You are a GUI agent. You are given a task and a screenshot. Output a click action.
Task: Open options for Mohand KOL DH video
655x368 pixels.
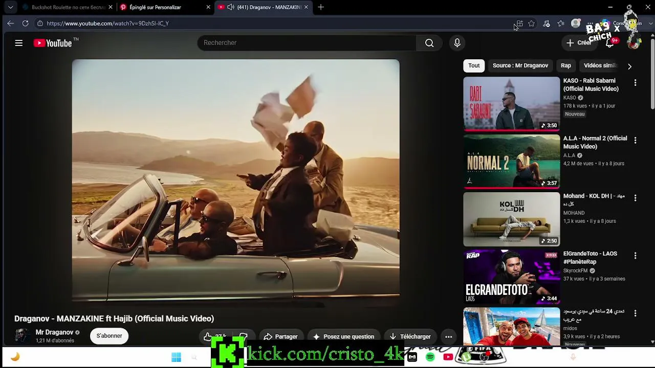coord(635,198)
